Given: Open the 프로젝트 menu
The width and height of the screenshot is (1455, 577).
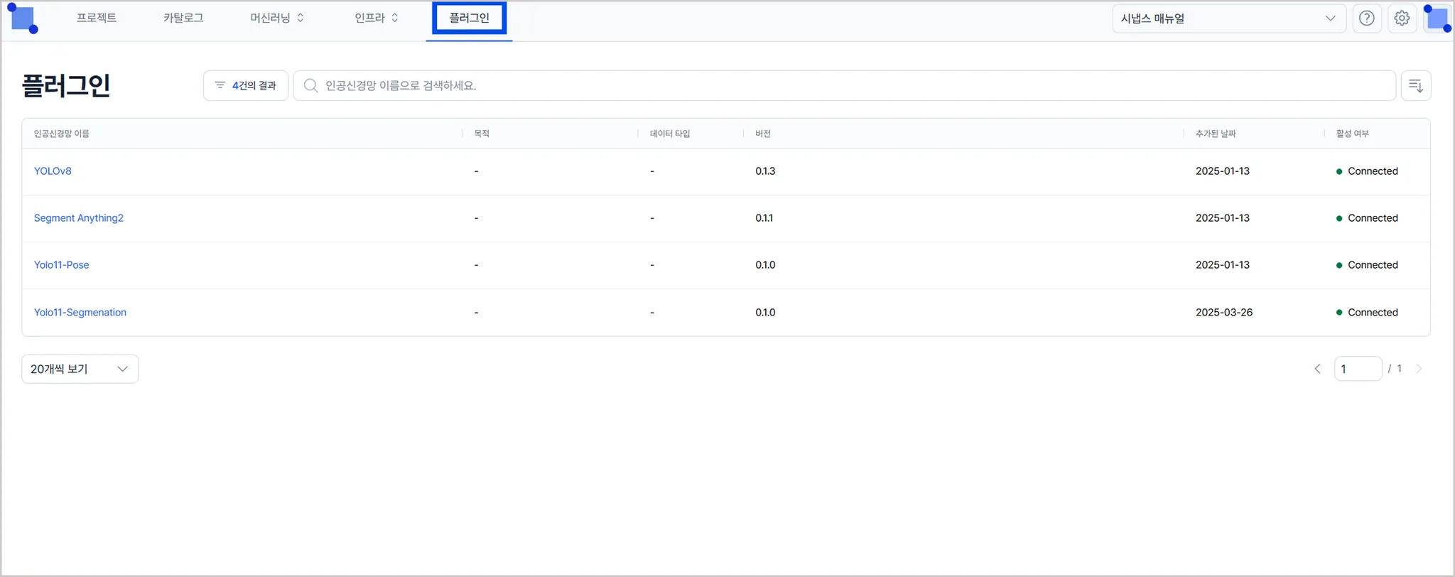Looking at the screenshot, I should [97, 18].
